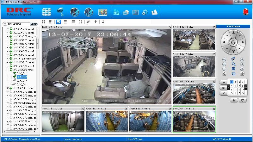Image resolution: width=253 pixels, height=142 pixels.
Task: Click the delete-preset X button
Action: coord(223,93)
